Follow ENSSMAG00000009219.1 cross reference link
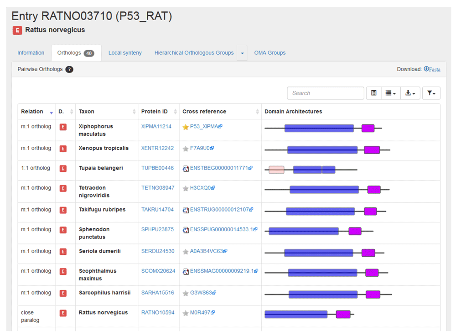Screen dimensions: 456x336 [224, 271]
